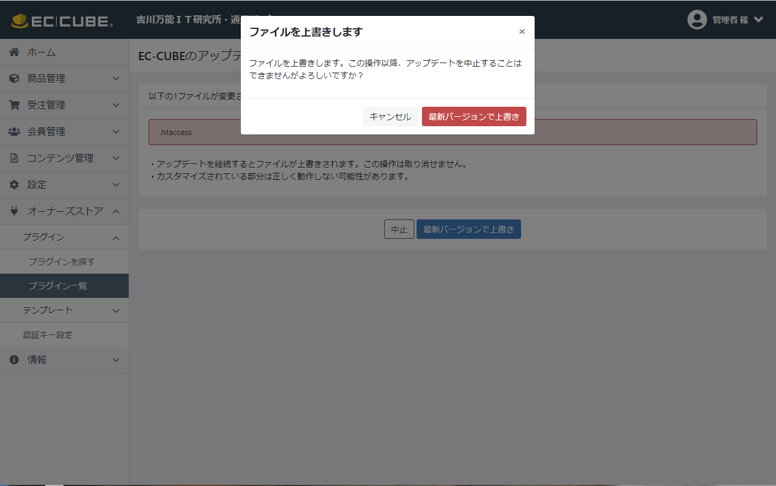This screenshot has width=776, height=486.
Task: Confirm with red 最新バージョンで上書き button
Action: (474, 117)
